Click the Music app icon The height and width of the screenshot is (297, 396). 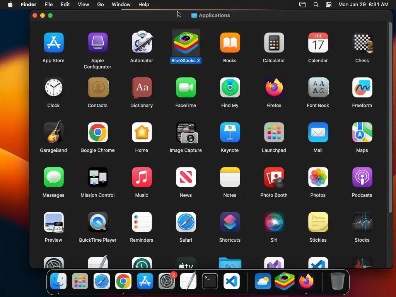point(142,177)
